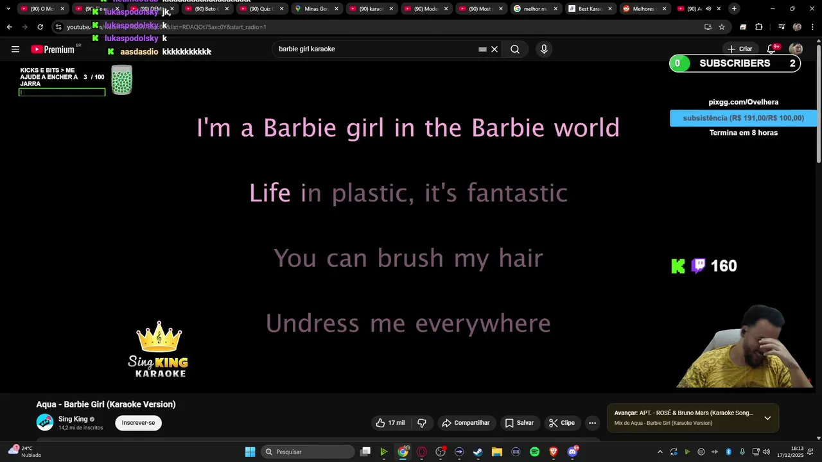Open the Windows Start menu

tap(250, 452)
